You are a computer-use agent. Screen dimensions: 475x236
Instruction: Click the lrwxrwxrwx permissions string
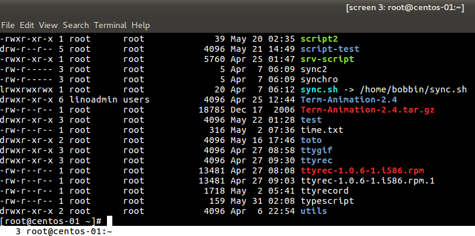(x=26, y=89)
